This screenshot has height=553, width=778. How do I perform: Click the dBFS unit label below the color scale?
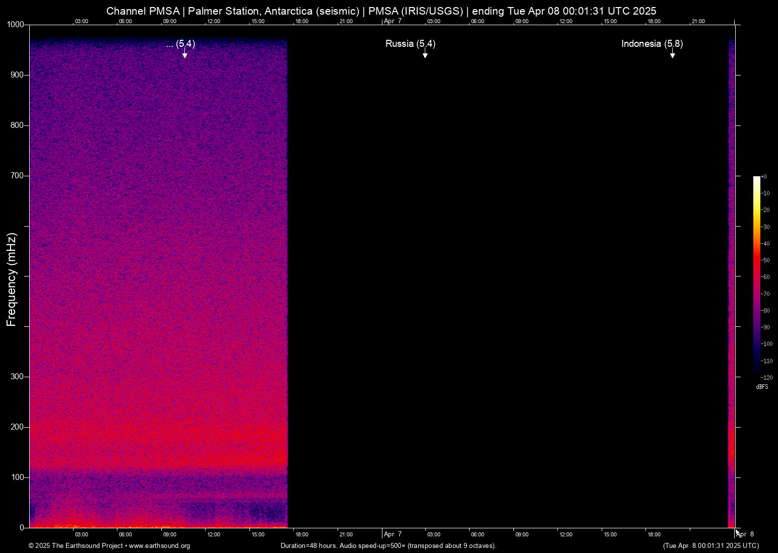pos(762,387)
